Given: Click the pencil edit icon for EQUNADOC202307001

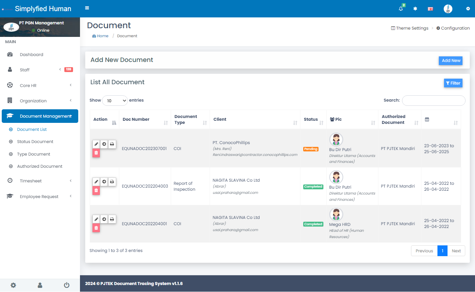Looking at the screenshot, I should coord(96,144).
